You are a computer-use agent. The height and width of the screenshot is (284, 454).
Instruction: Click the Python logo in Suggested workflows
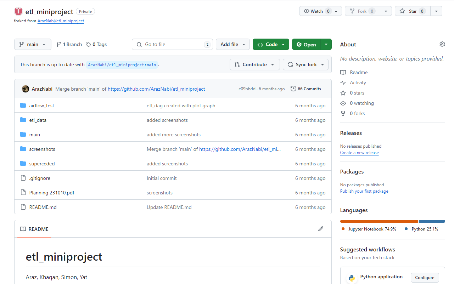click(x=352, y=278)
